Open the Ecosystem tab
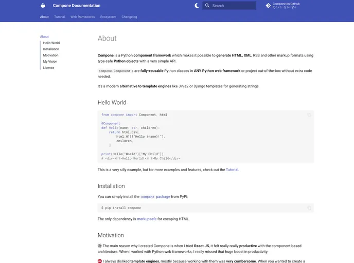Viewport: 354px width, 263px height. coord(108,17)
